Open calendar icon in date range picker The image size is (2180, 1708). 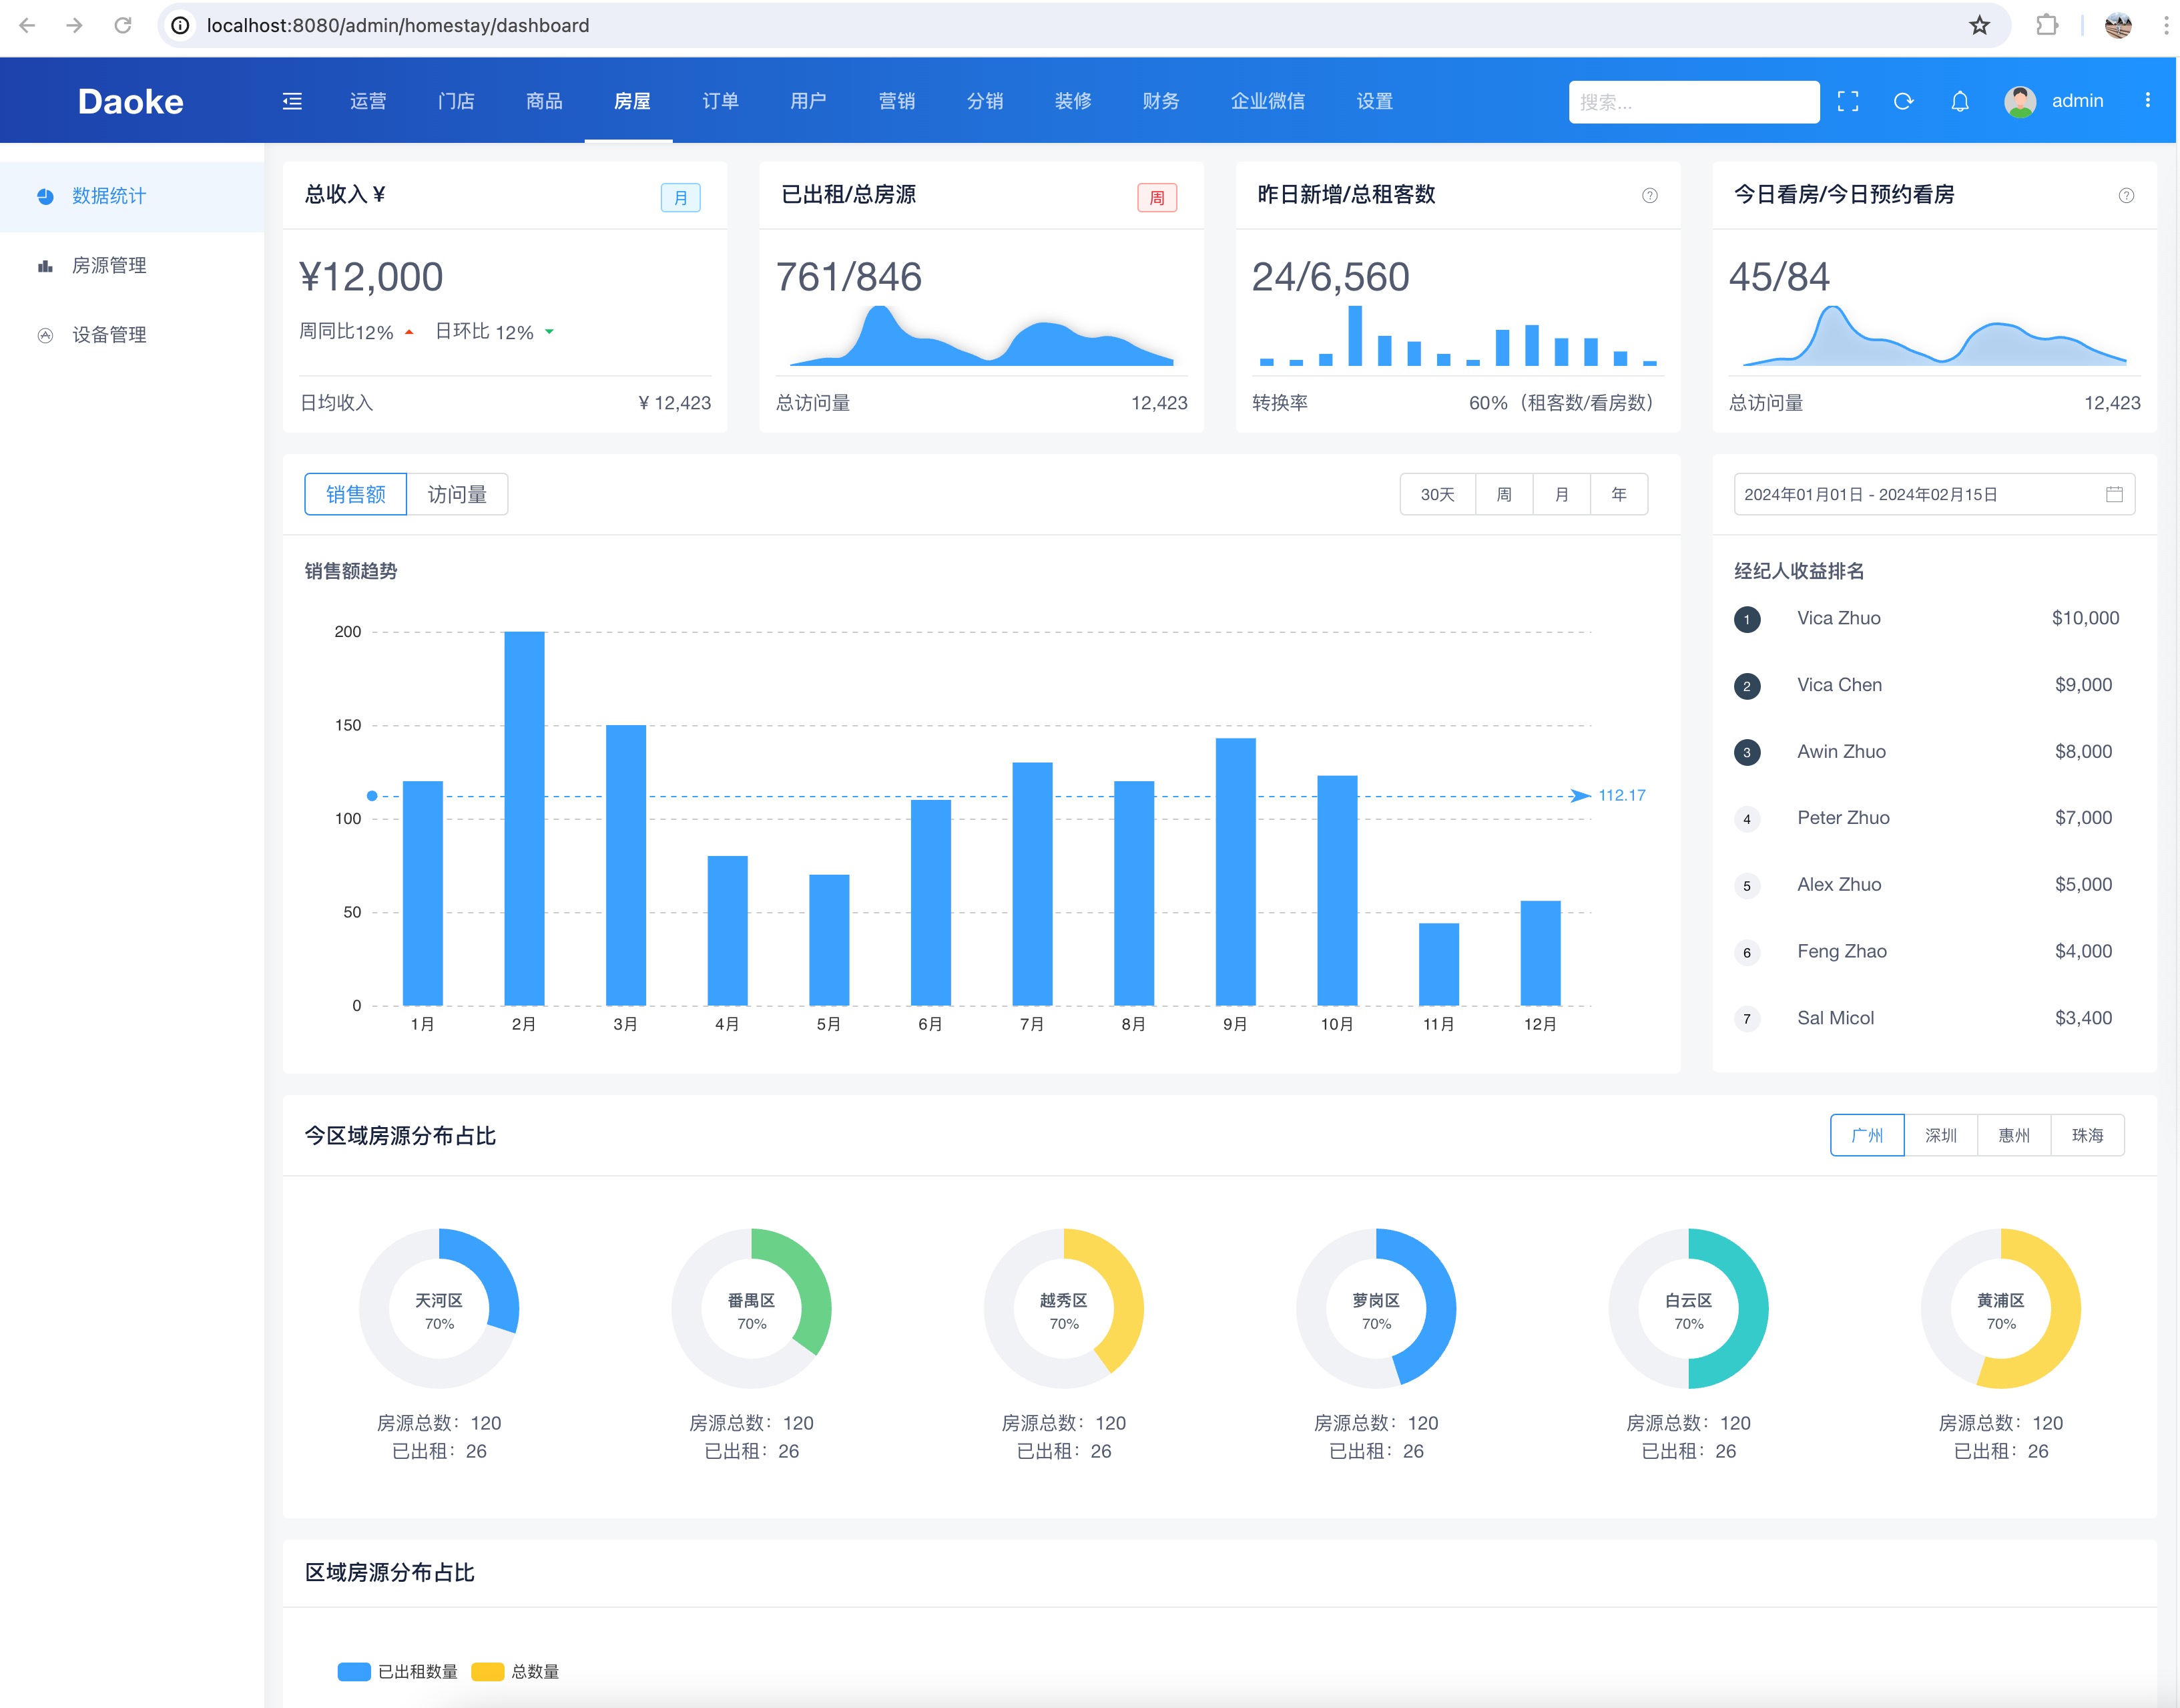(x=2114, y=494)
